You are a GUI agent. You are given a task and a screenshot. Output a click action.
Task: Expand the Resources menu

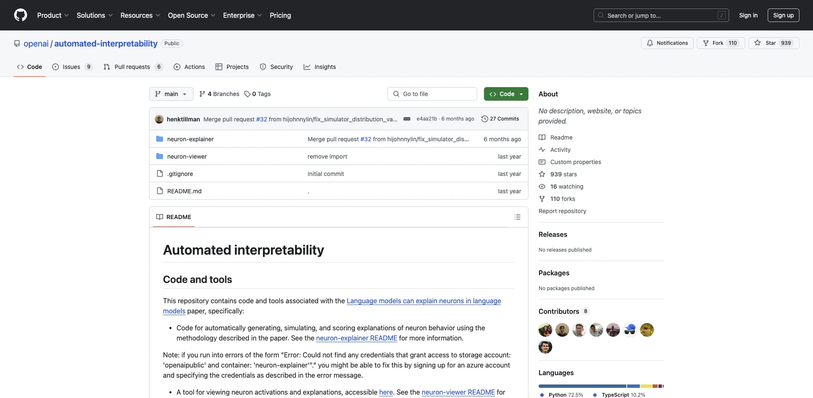tap(140, 15)
